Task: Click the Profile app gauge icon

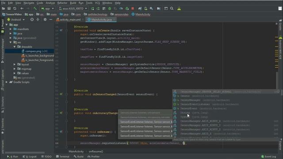Action: tap(121, 8)
